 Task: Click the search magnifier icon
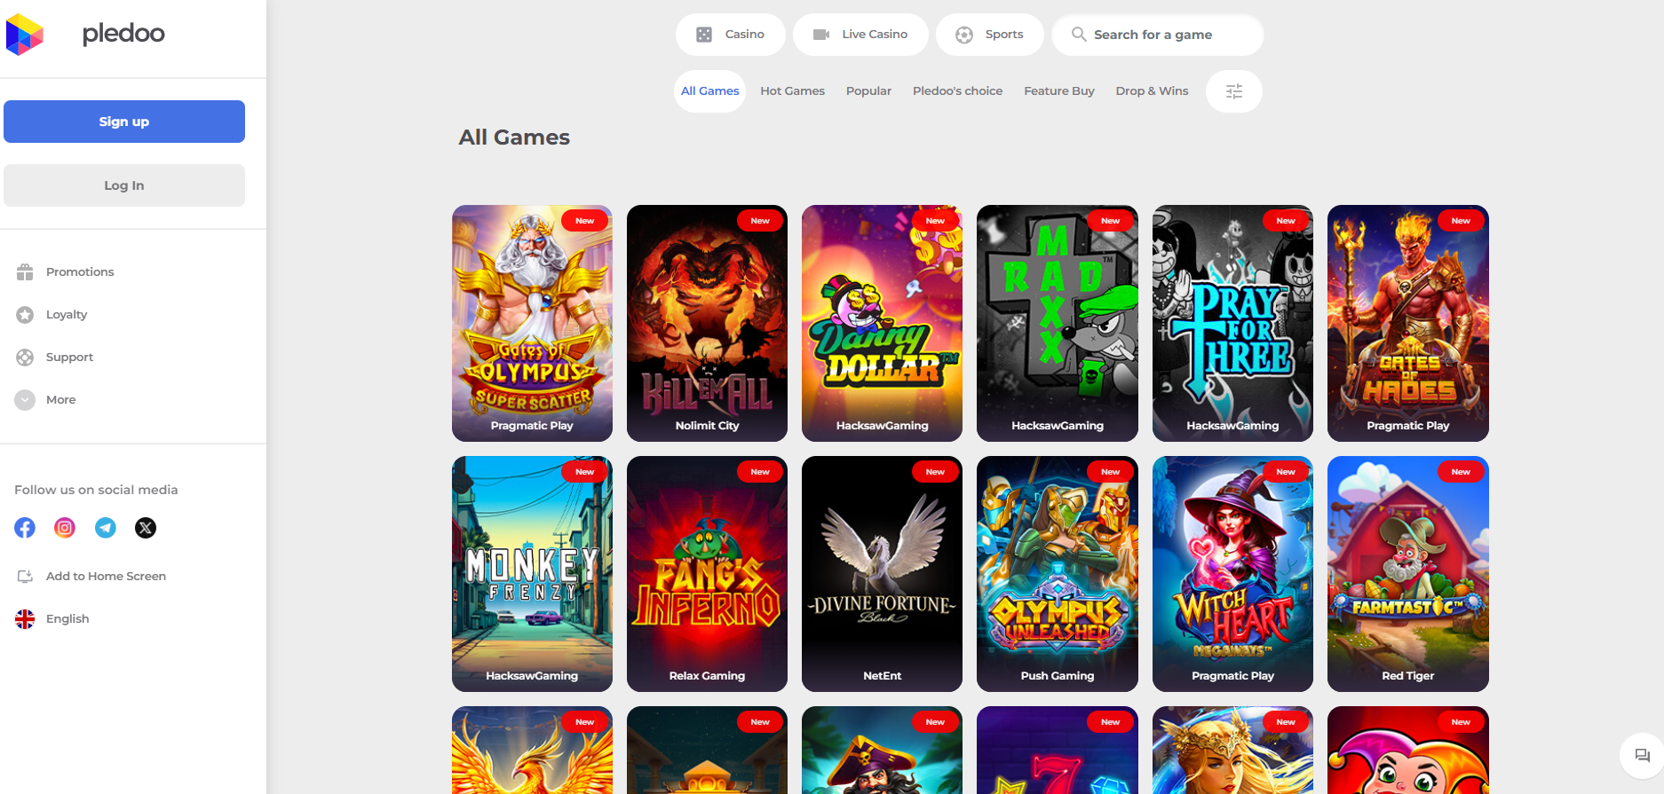click(x=1079, y=34)
